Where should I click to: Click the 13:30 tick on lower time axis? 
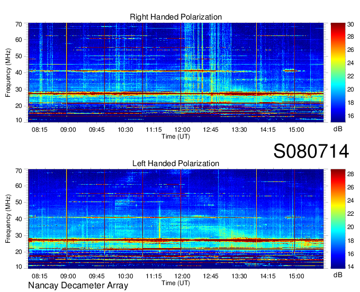click(239, 276)
